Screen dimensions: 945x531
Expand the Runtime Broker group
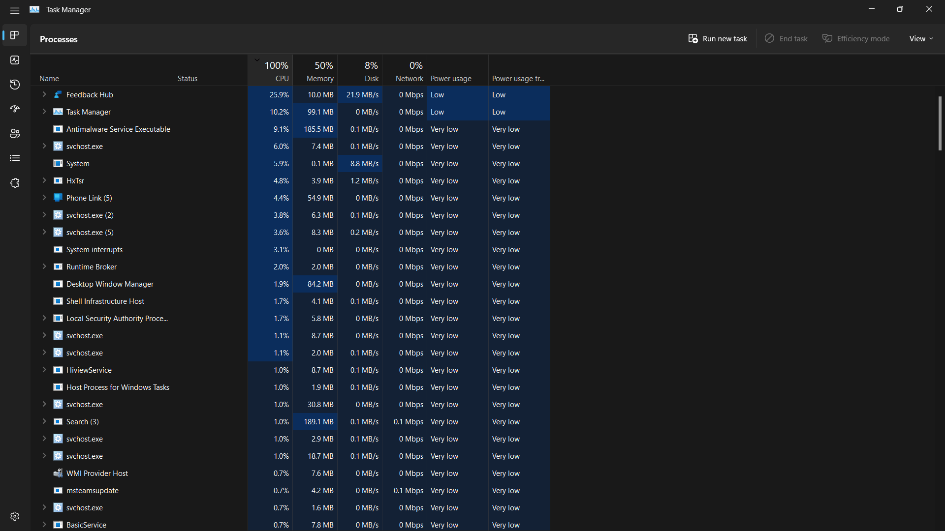[44, 266]
